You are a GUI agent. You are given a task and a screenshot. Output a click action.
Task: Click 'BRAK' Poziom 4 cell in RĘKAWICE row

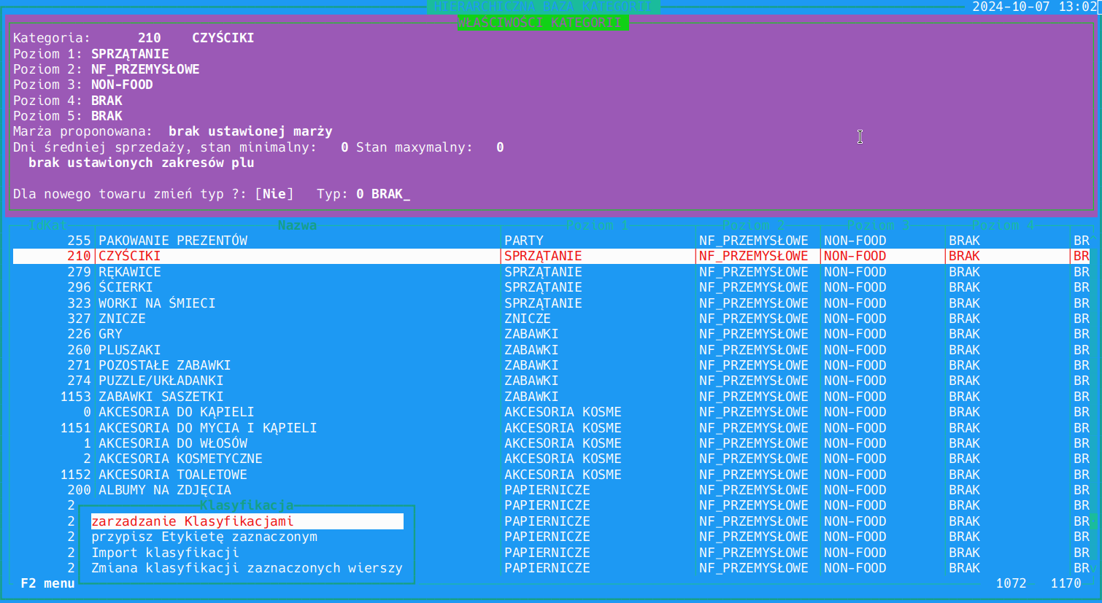(x=964, y=272)
